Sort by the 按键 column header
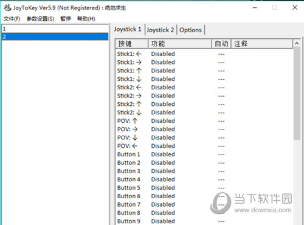The height and width of the screenshot is (225, 304). point(132,44)
